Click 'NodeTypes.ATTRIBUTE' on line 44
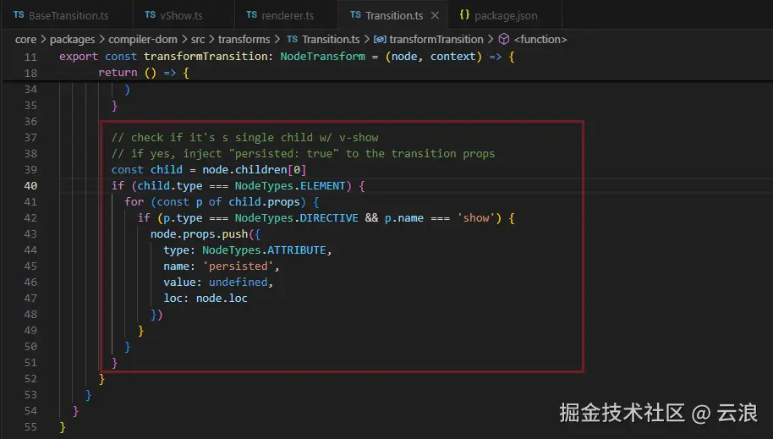The width and height of the screenshot is (773, 439). point(264,250)
